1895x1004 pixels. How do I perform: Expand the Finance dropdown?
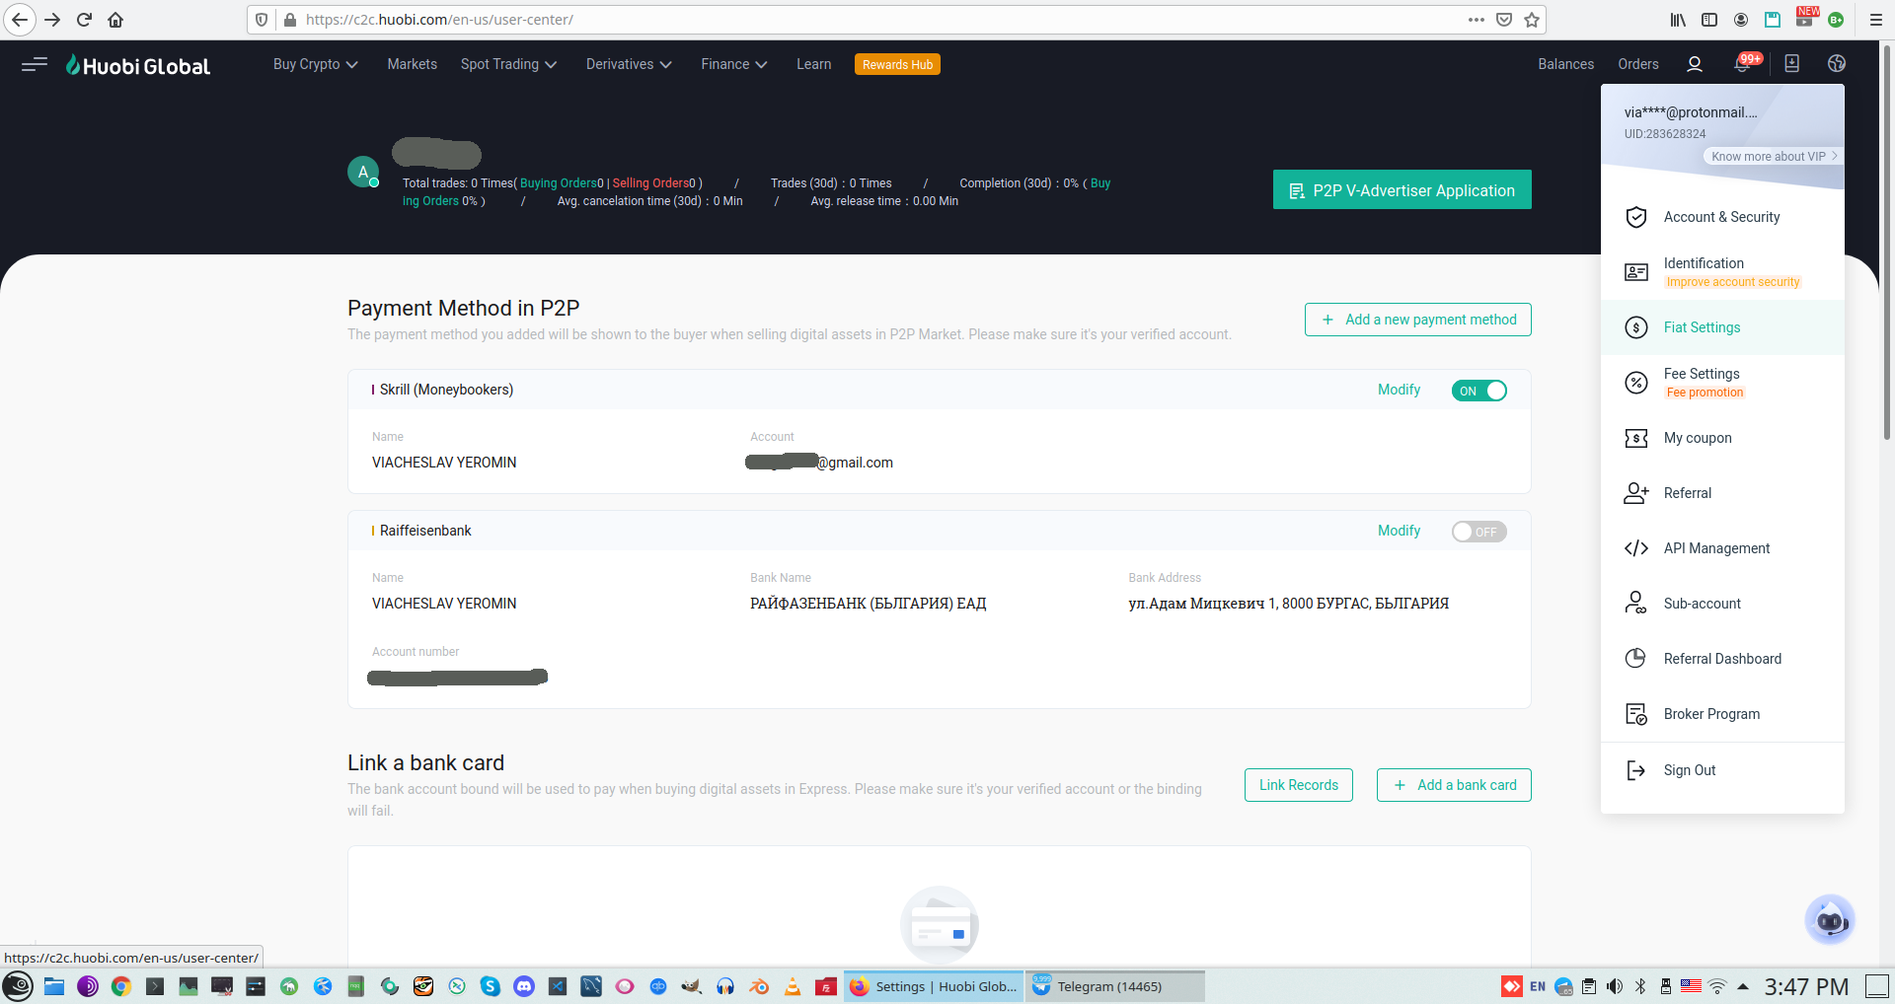pos(734,64)
